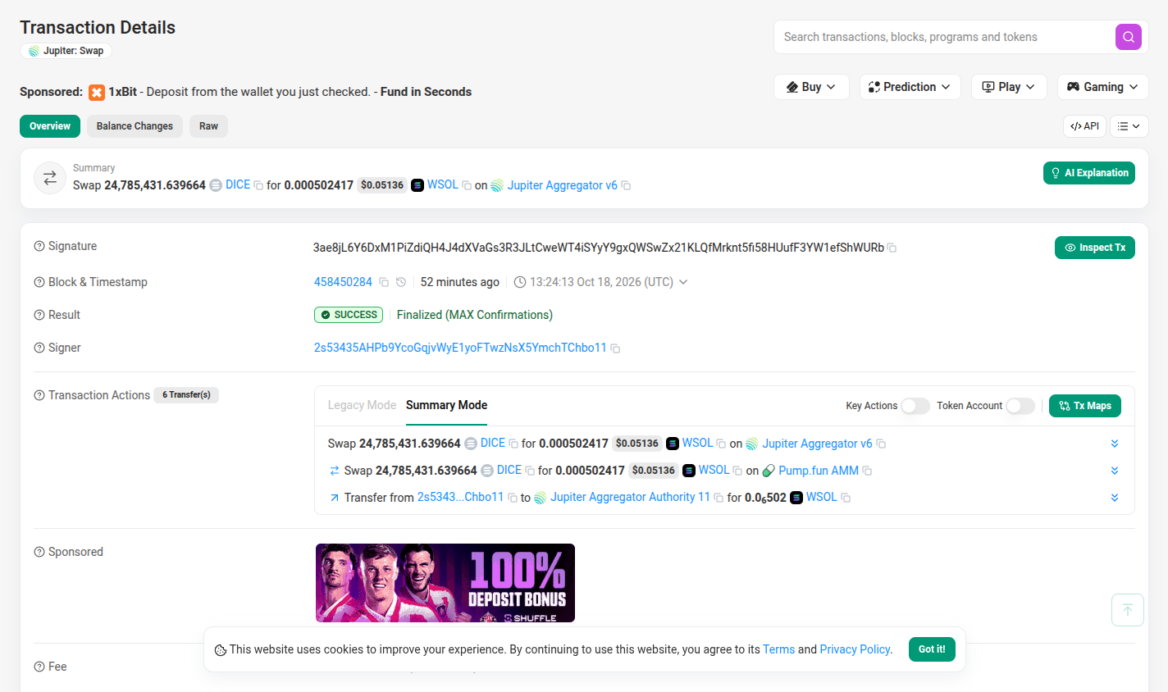Viewport: 1168px width, 692px height.
Task: Expand the Transfer to Jupiter Authority row
Action: point(1115,498)
